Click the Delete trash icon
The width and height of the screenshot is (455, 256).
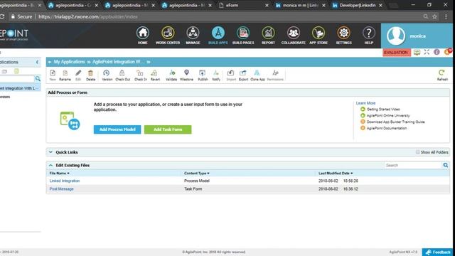pyautogui.click(x=90, y=73)
